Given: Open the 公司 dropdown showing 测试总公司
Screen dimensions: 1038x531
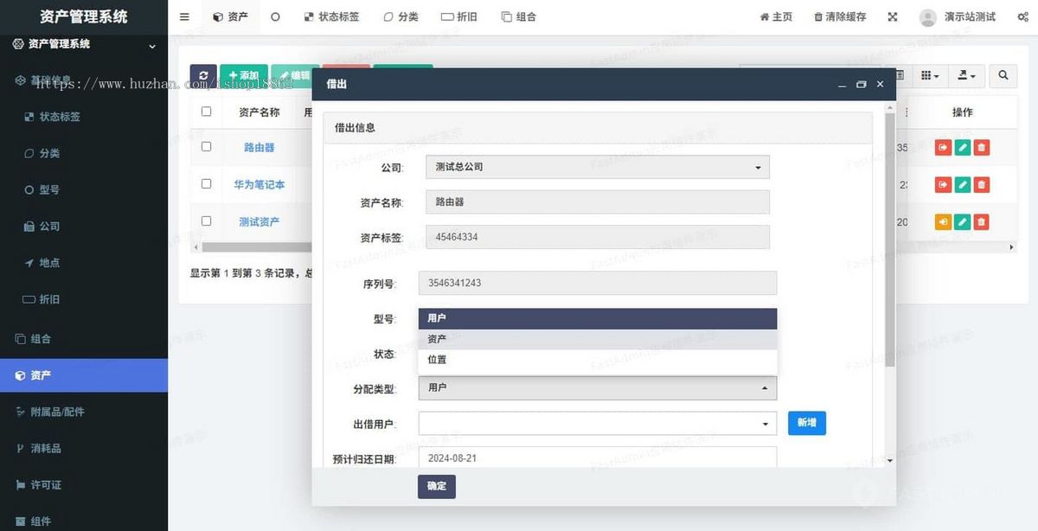Looking at the screenshot, I should pos(597,167).
